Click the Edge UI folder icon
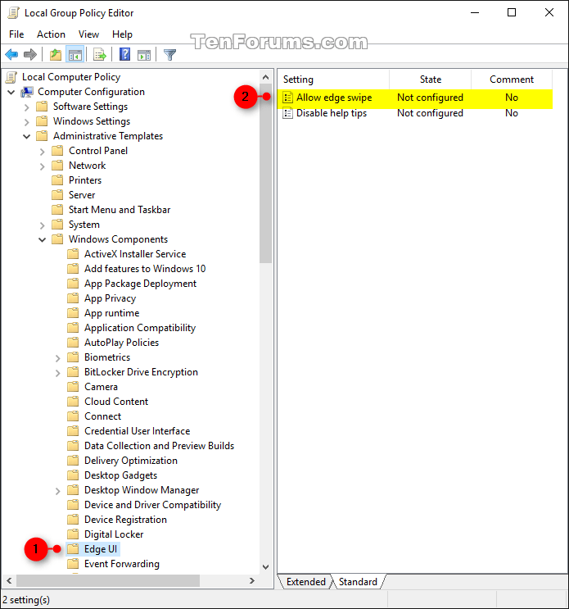 (x=73, y=549)
